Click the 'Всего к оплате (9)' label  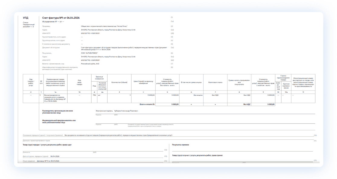tap(147, 104)
